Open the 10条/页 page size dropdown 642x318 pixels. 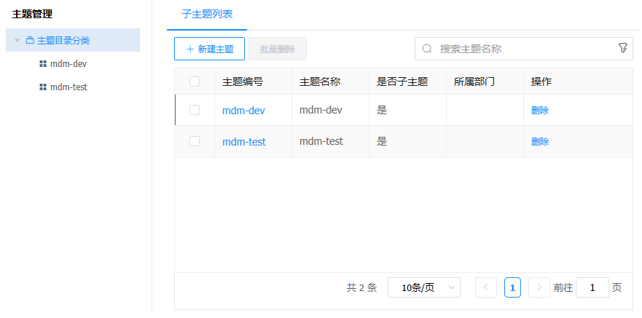click(x=424, y=287)
